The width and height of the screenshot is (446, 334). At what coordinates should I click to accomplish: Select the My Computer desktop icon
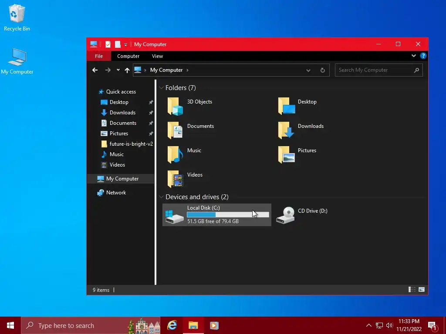(x=17, y=61)
